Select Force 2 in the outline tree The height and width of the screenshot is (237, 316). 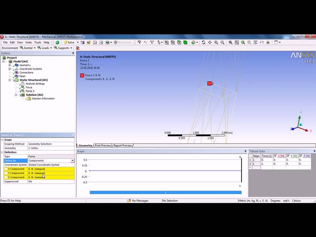[30, 91]
